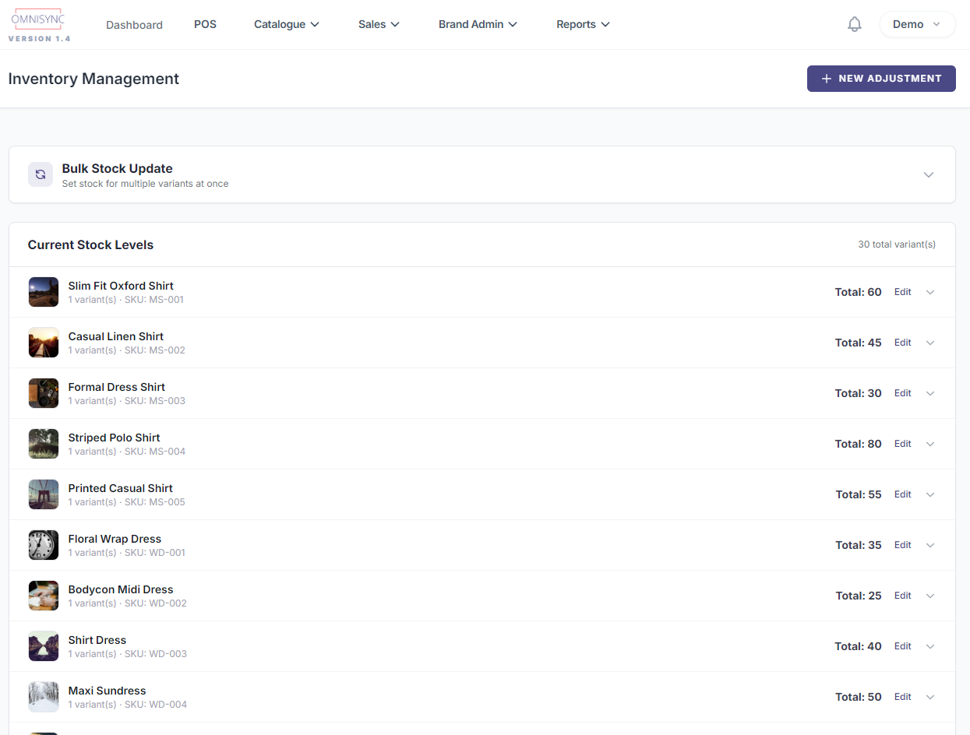Click the "Shirt Dress" product name
The image size is (970, 735).
[97, 640]
